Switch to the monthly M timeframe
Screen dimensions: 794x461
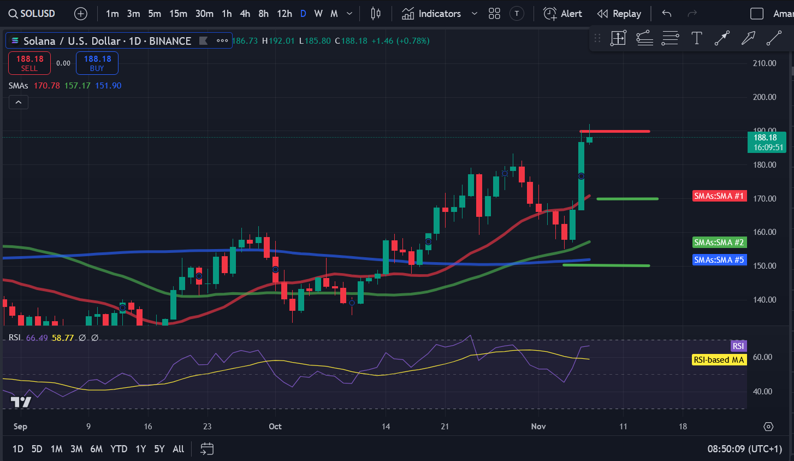click(334, 14)
